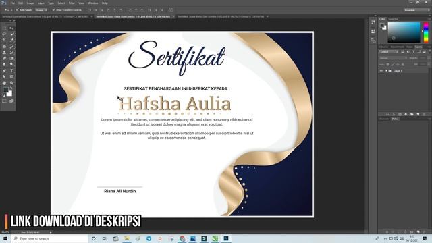
Task: Reset default foreground and background colors
Action: coord(4,95)
